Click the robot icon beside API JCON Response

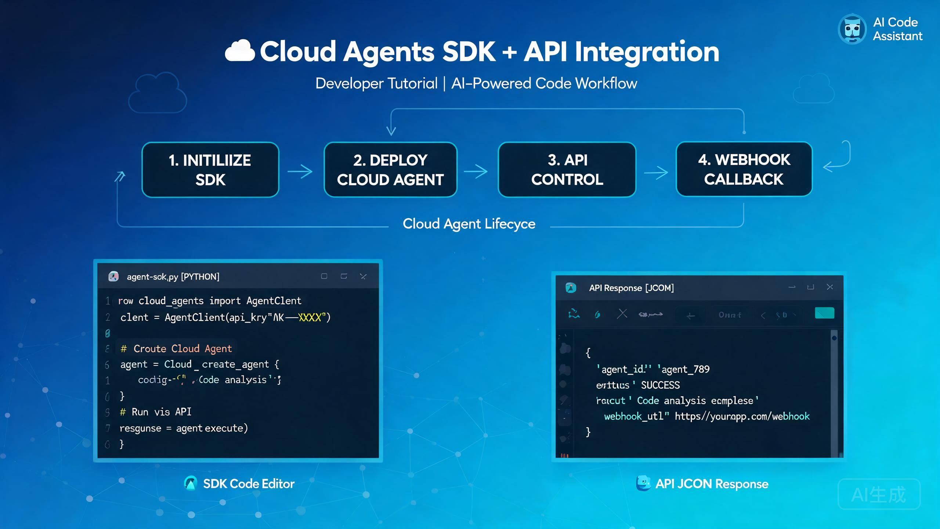click(643, 483)
